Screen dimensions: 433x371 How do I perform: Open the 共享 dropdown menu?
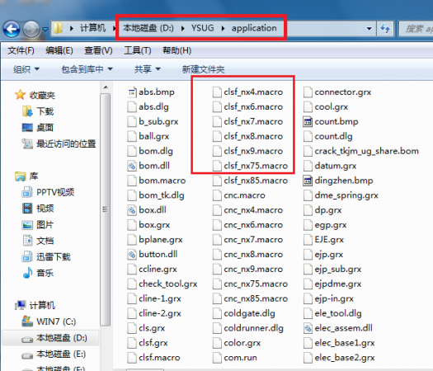147,69
